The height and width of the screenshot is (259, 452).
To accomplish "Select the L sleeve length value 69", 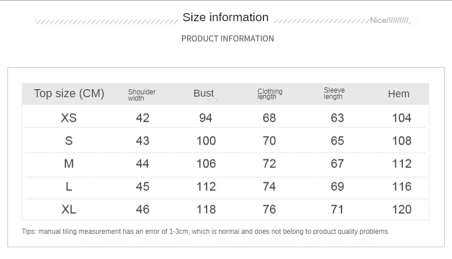I will (x=338, y=186).
